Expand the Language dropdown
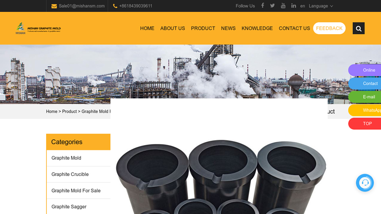This screenshot has height=214, width=381. pos(321,6)
